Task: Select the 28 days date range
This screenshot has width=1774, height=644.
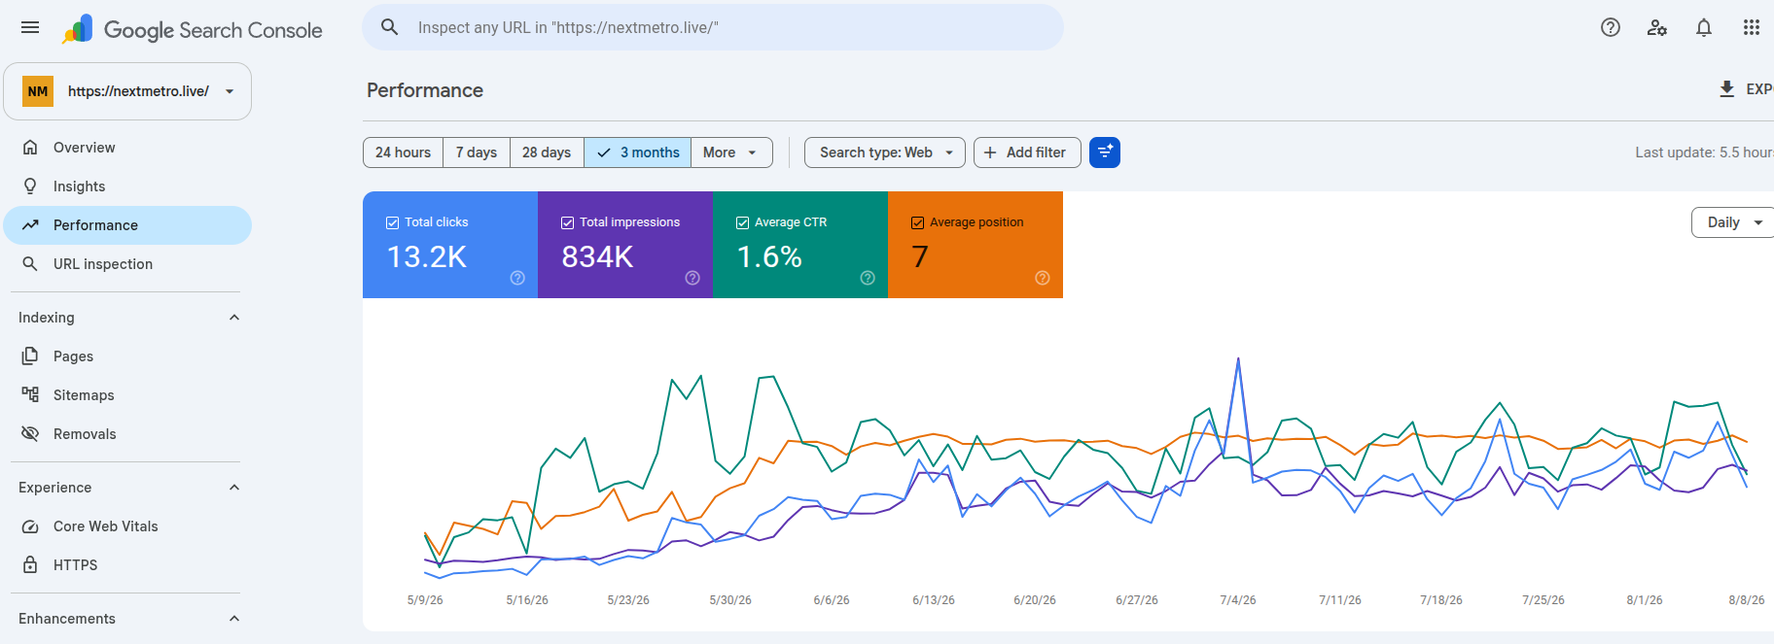Action: (x=547, y=153)
